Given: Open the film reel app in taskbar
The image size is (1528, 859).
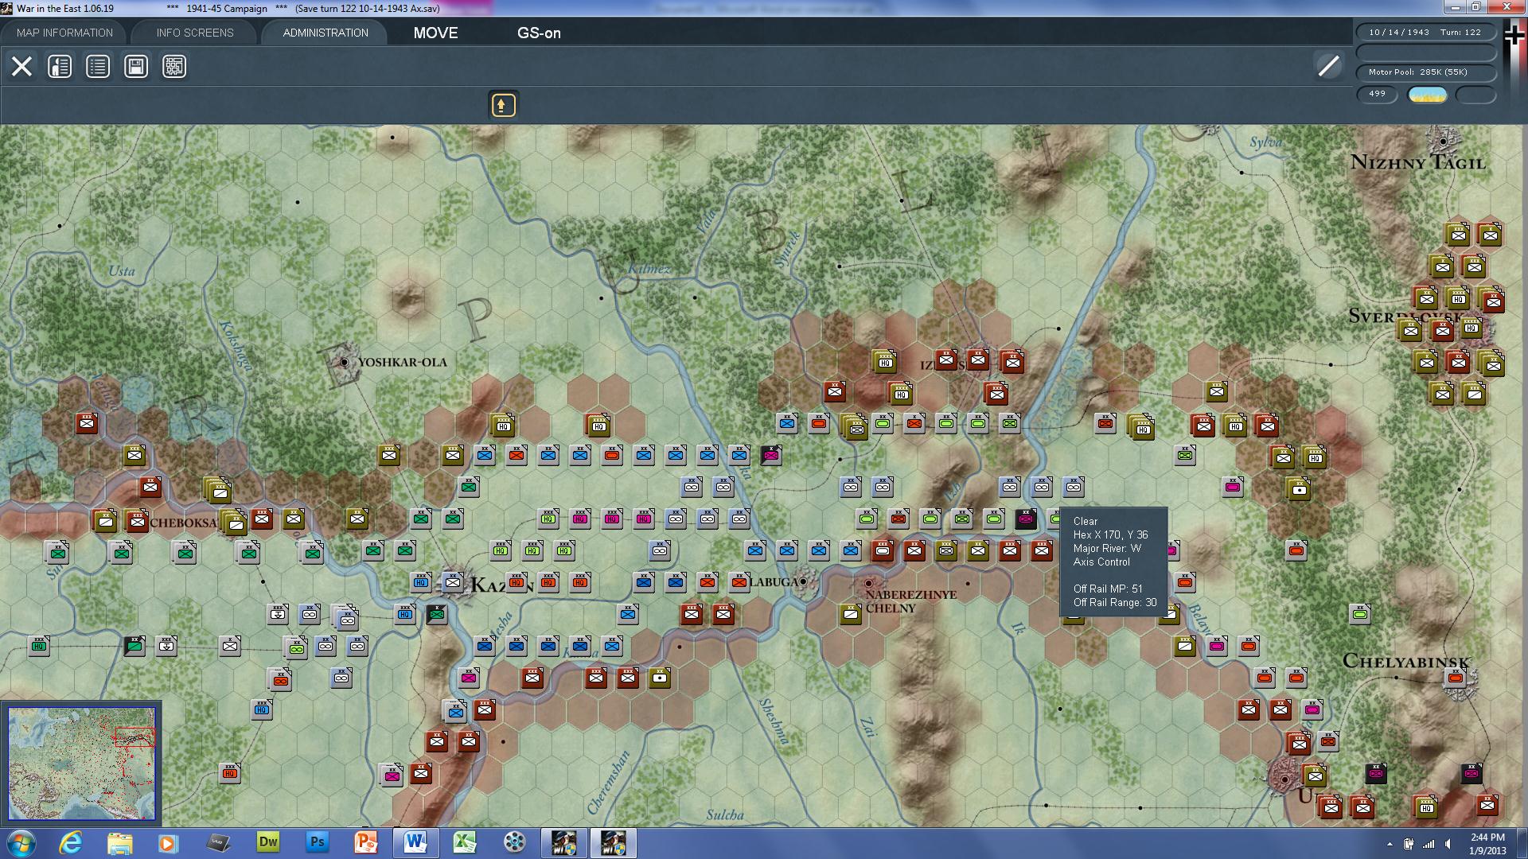Looking at the screenshot, I should [x=514, y=842].
